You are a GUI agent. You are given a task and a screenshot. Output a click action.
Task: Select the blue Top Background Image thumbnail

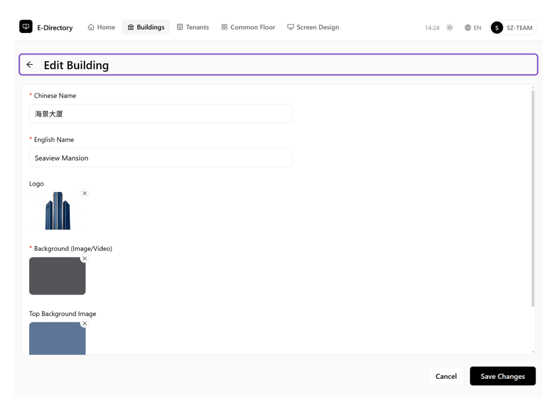[57, 338]
